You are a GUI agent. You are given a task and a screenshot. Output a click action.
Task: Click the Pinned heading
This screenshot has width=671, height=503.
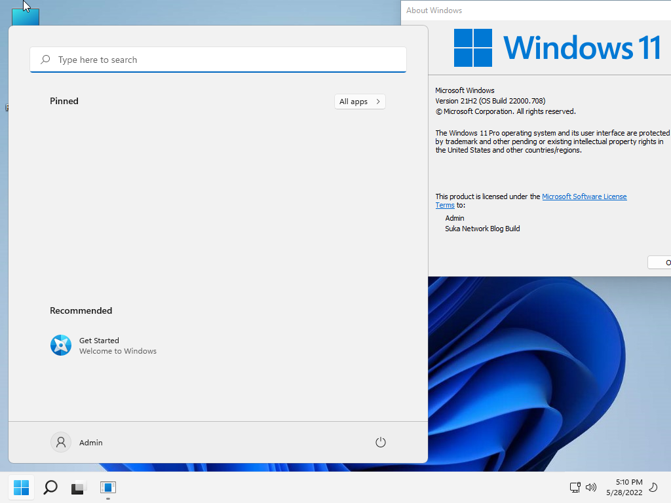click(x=64, y=101)
